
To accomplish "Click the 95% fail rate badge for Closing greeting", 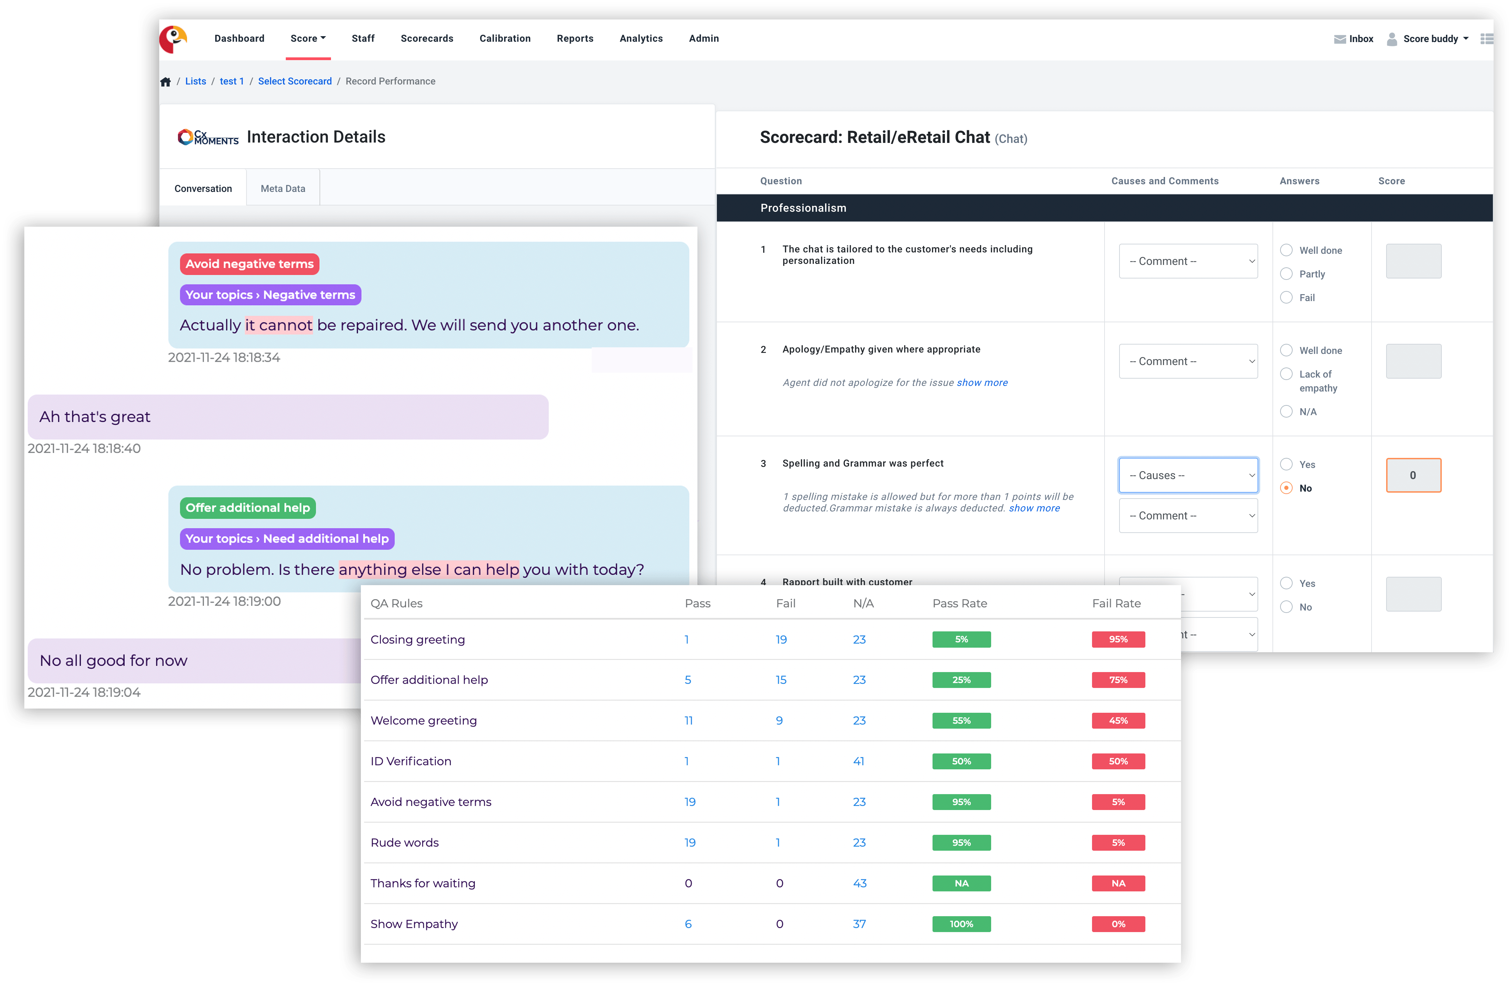I will click(1117, 639).
